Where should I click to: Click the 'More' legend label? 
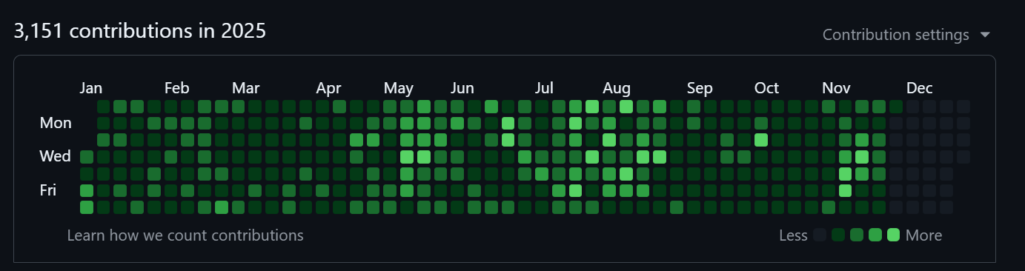click(923, 235)
